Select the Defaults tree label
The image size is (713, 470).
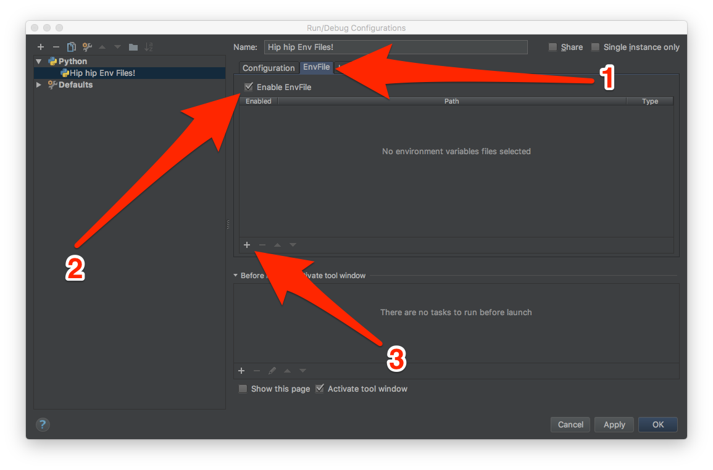click(x=75, y=85)
